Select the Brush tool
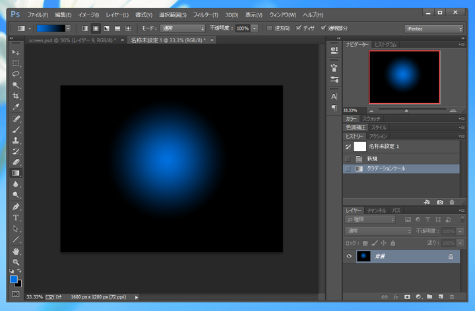The image size is (475, 311). [x=16, y=129]
